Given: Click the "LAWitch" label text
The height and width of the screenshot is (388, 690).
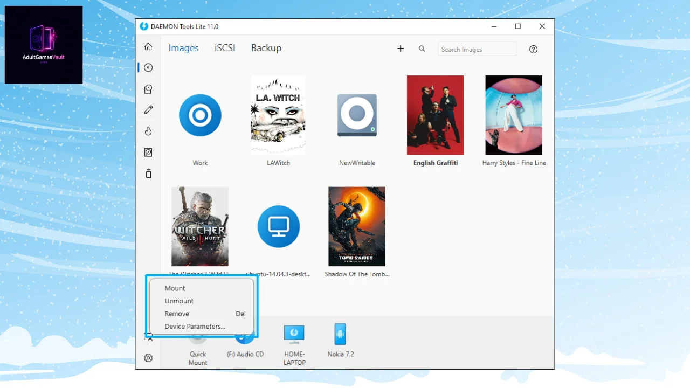Looking at the screenshot, I should pos(278,163).
